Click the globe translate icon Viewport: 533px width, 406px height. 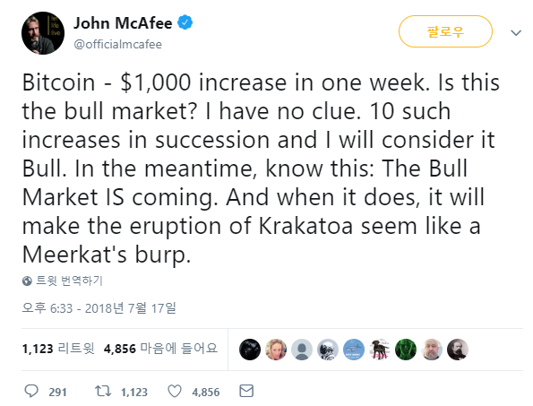click(27, 281)
